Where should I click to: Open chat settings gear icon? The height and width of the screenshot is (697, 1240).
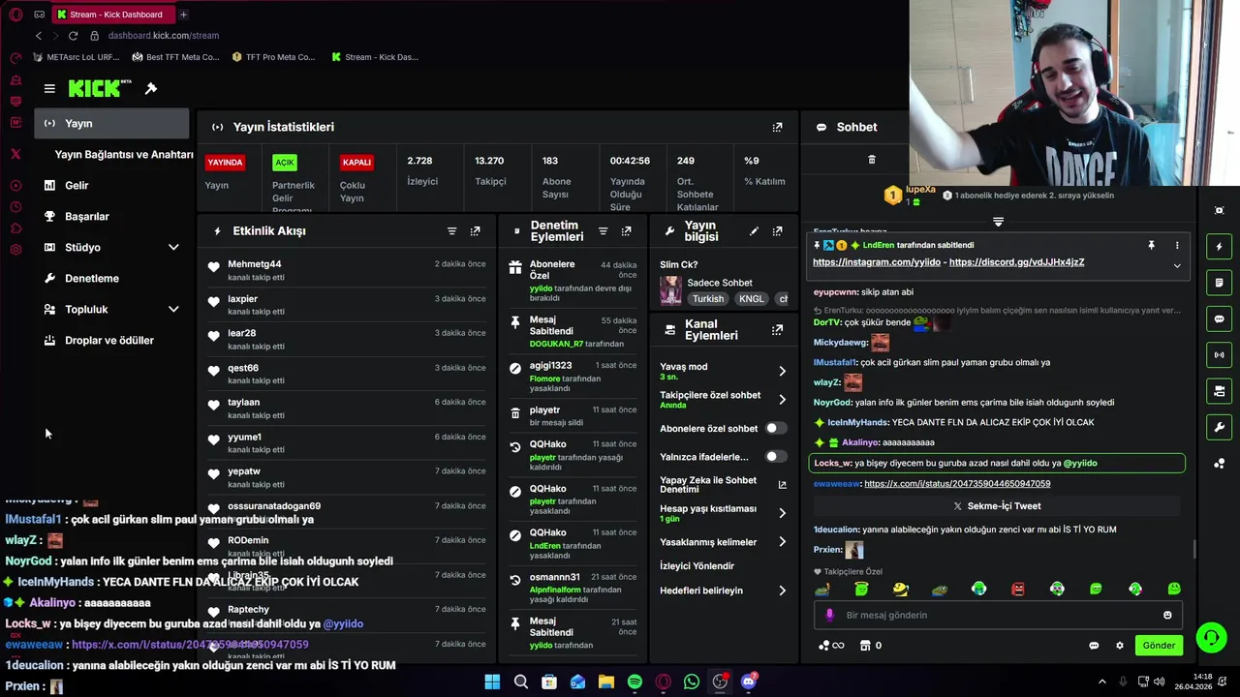pyautogui.click(x=1120, y=646)
